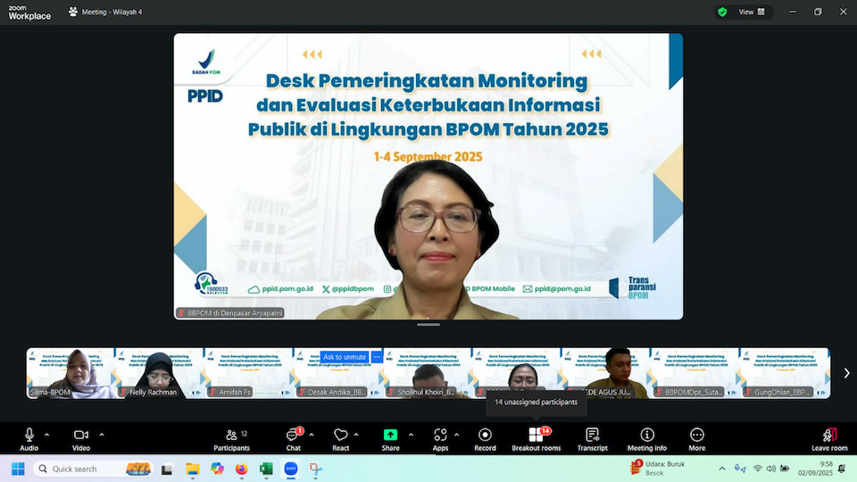Screen dimensions: 857x482
Task: Open File Explorer from taskbar
Action: (193, 469)
